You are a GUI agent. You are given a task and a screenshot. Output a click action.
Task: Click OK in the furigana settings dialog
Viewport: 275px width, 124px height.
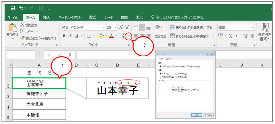coord(197,115)
